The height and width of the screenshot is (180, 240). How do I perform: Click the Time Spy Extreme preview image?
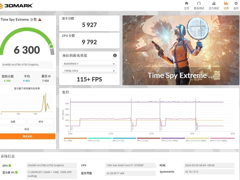(x=181, y=50)
